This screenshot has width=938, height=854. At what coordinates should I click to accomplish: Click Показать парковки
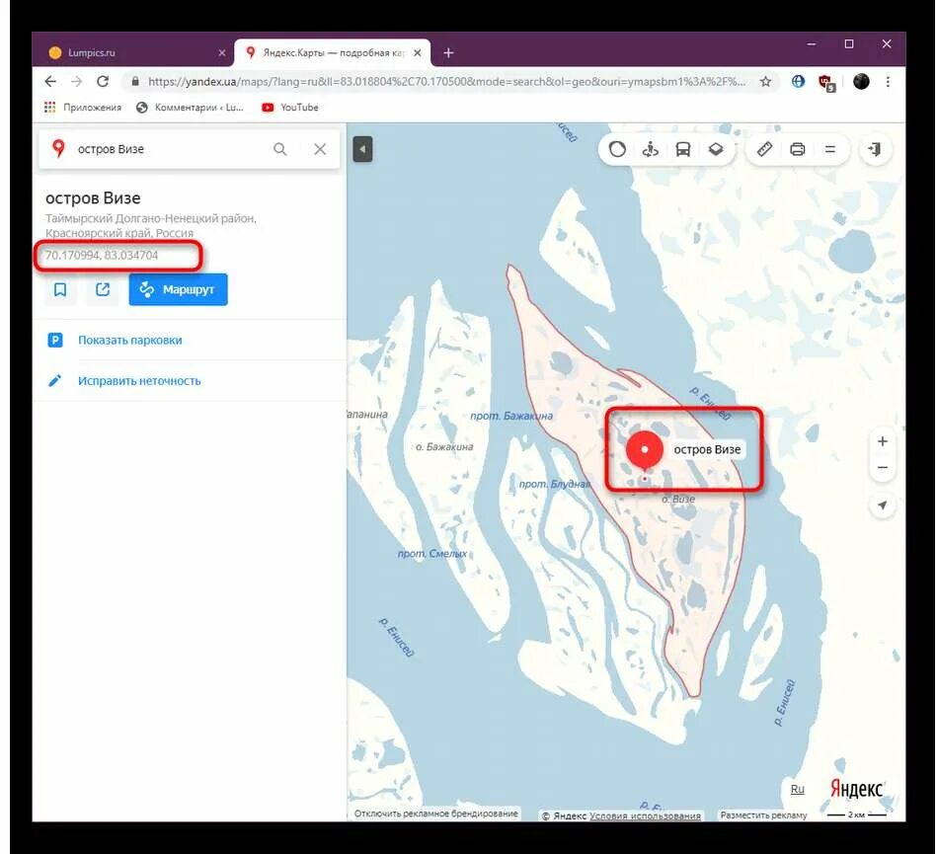(129, 340)
